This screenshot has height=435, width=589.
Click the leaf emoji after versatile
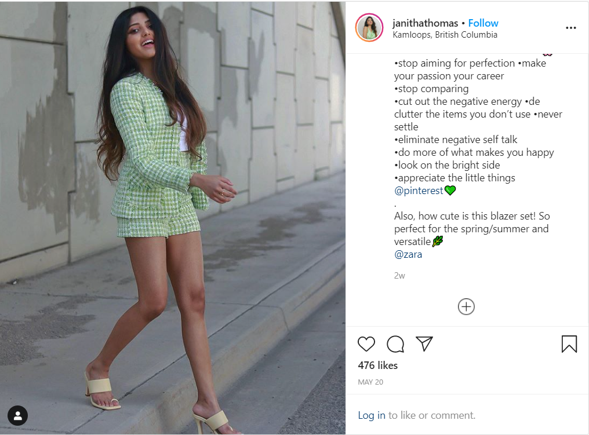click(x=438, y=242)
